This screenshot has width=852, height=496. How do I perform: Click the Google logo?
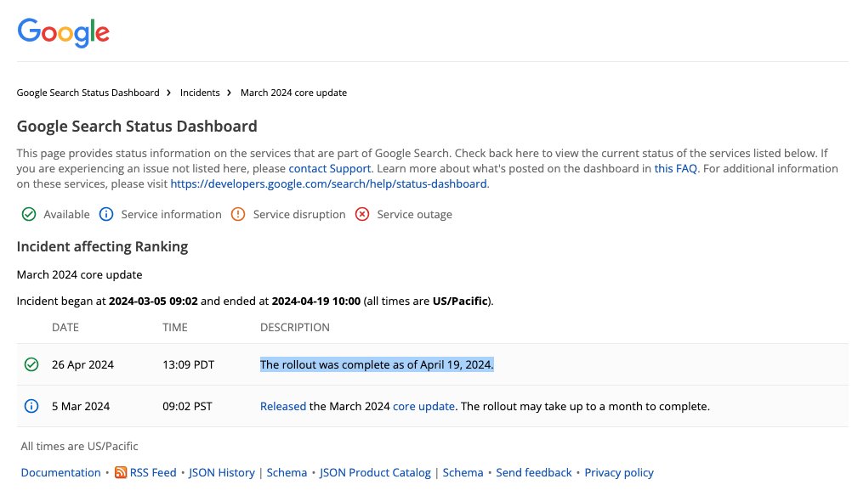tap(64, 31)
